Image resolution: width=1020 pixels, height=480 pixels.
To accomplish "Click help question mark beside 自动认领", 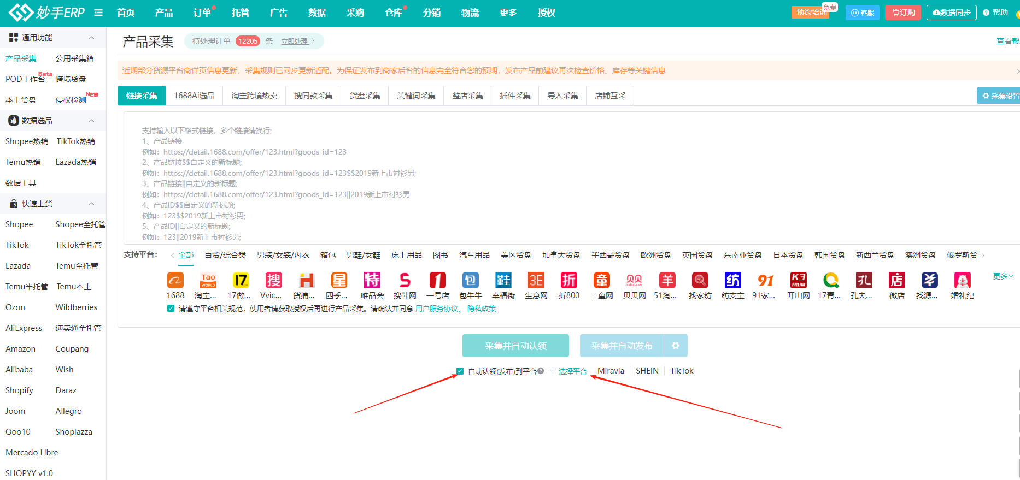I will tap(541, 371).
